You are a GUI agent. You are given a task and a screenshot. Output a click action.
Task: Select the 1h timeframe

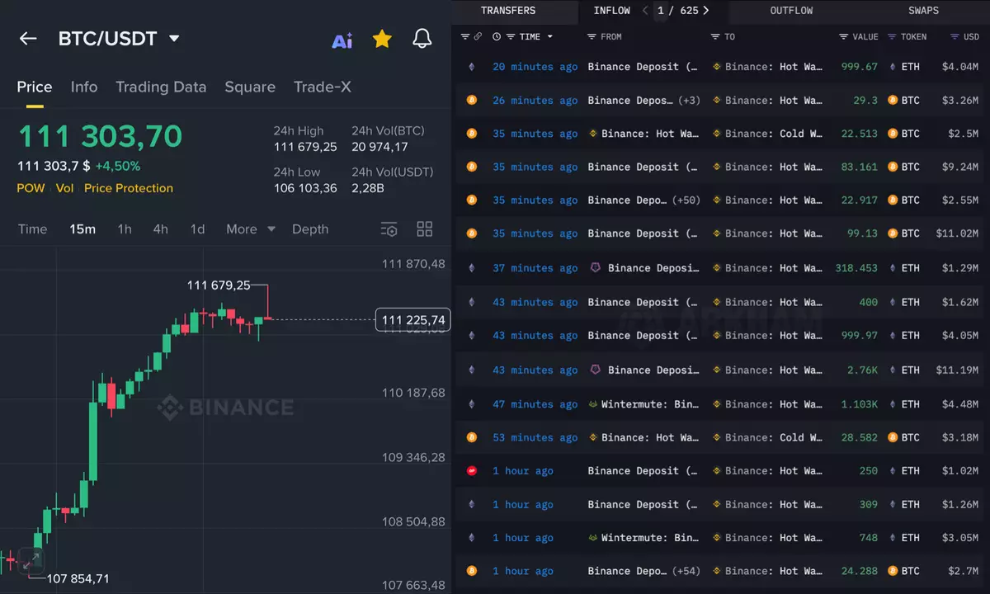(124, 229)
